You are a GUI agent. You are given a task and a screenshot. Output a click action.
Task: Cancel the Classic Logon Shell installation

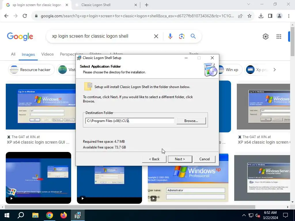point(205,159)
